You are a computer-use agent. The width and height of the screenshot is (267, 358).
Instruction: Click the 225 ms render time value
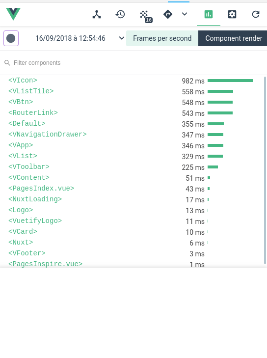point(193,167)
